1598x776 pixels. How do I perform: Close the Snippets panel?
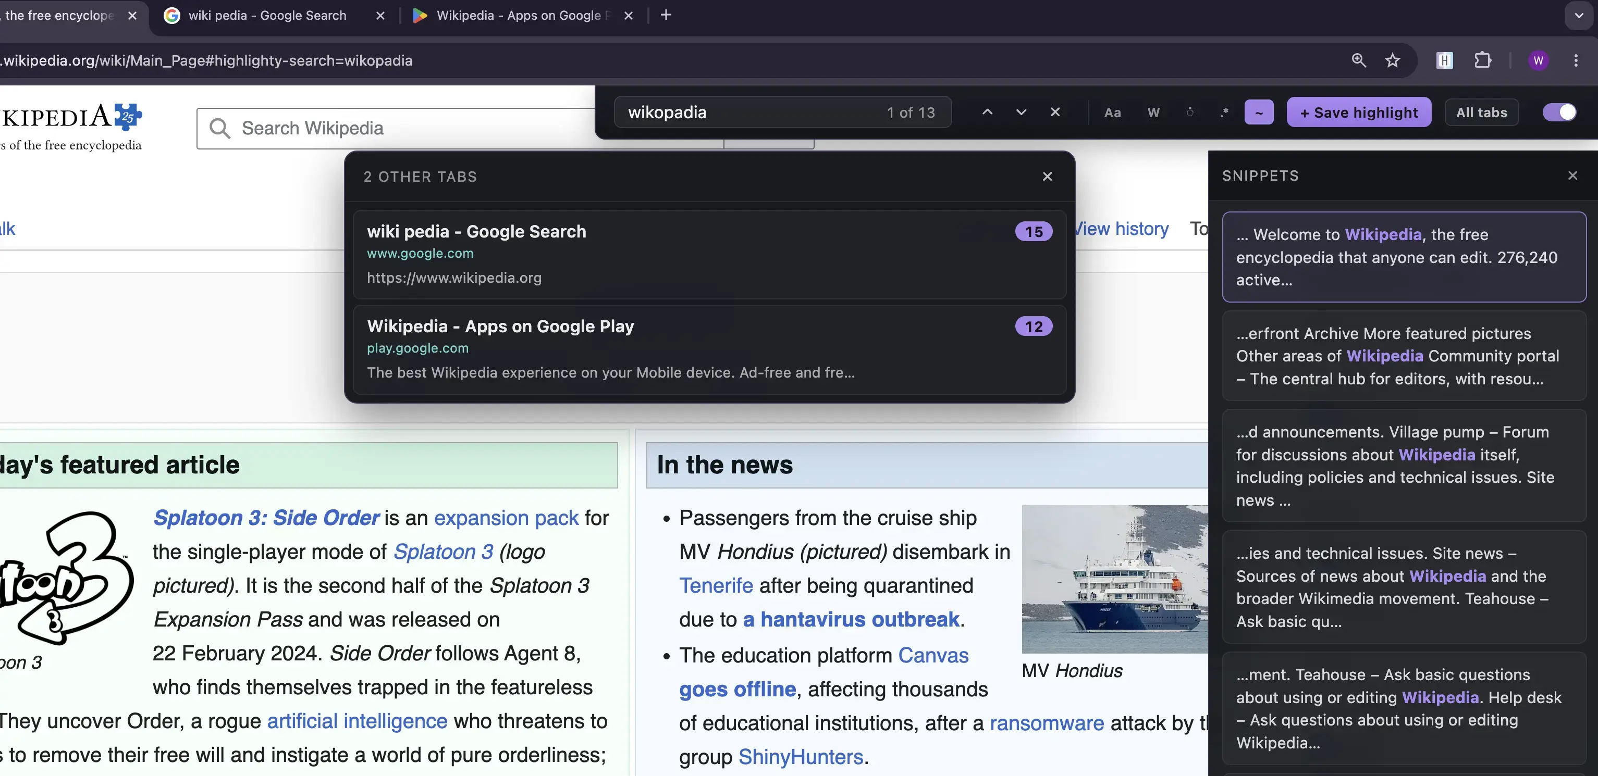[1572, 176]
